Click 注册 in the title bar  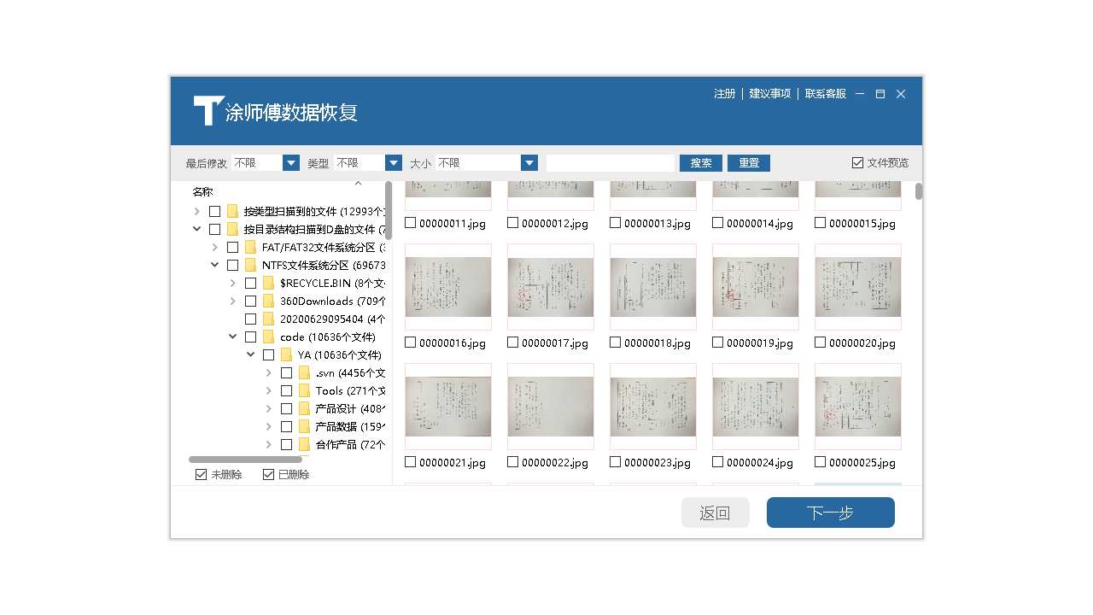724,94
